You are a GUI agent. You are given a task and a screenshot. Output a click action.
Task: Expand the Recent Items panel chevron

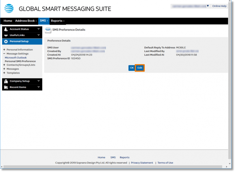(39, 87)
